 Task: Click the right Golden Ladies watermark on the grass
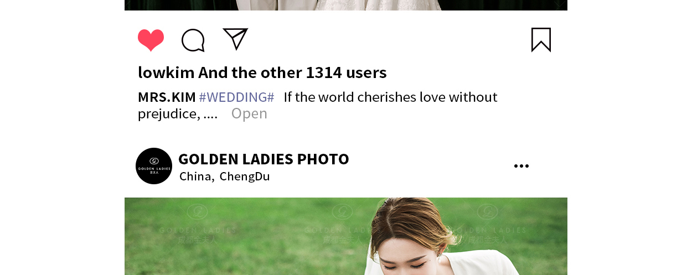[487, 224]
